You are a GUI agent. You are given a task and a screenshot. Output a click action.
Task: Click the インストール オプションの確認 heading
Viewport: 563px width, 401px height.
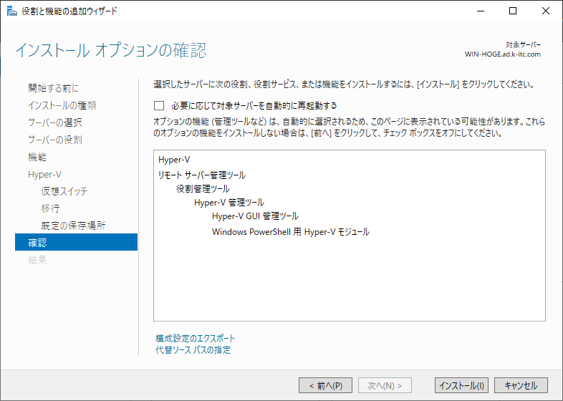point(111,50)
